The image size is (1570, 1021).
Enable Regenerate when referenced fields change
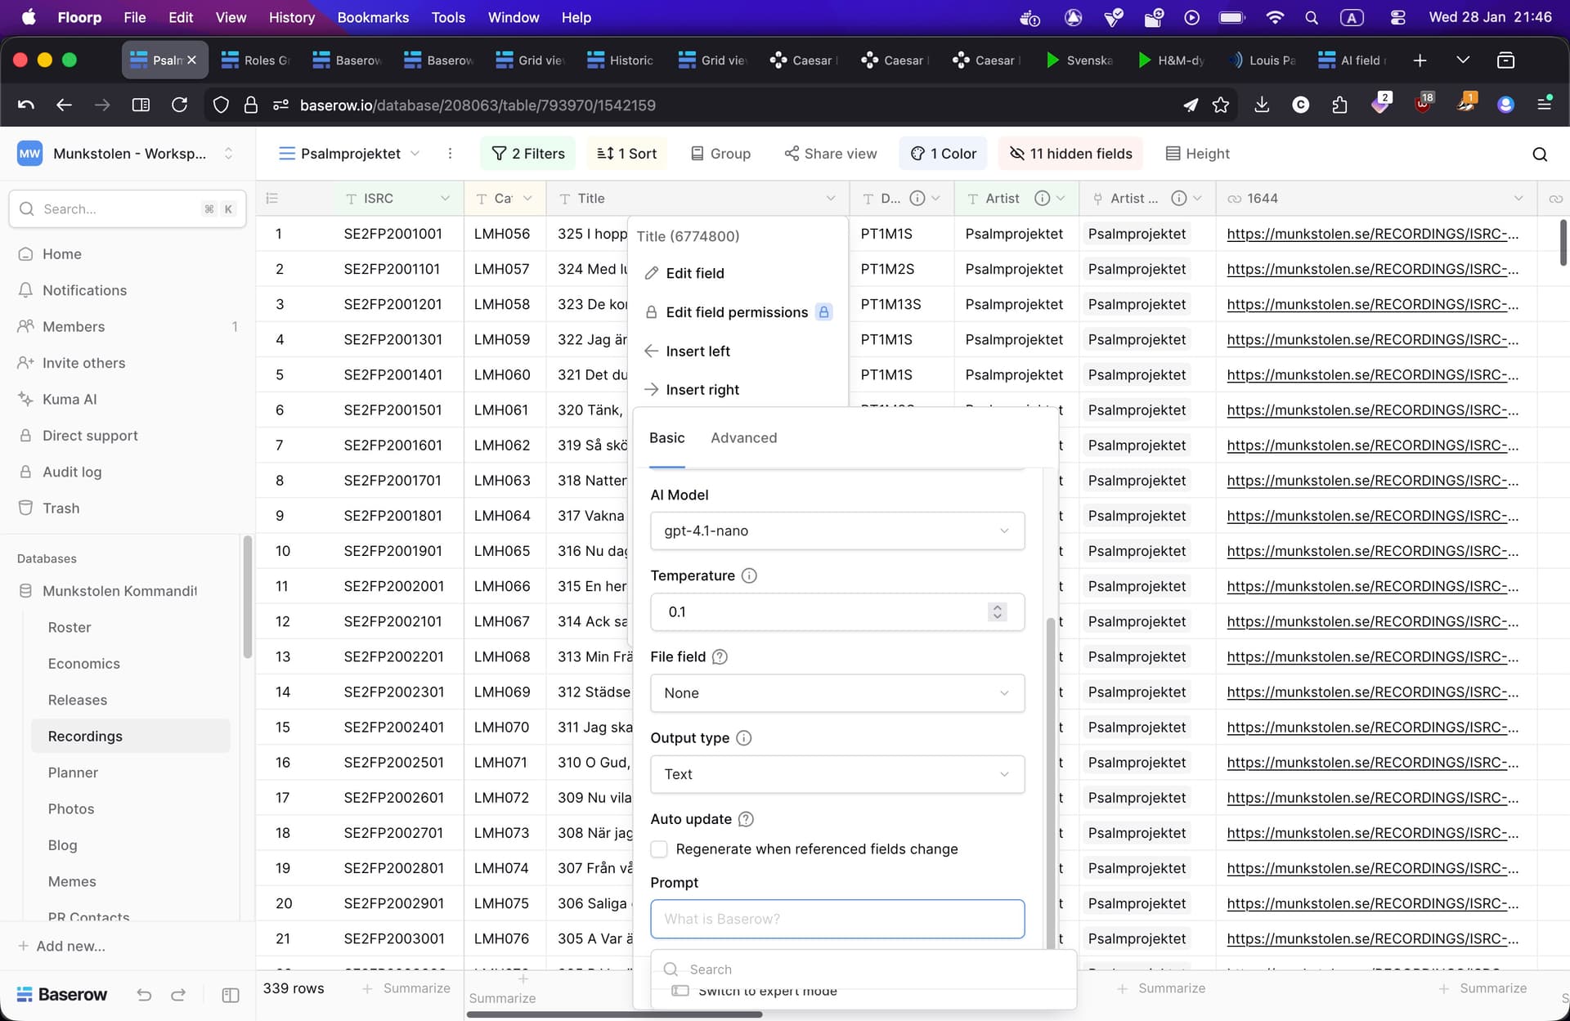[x=659, y=849]
